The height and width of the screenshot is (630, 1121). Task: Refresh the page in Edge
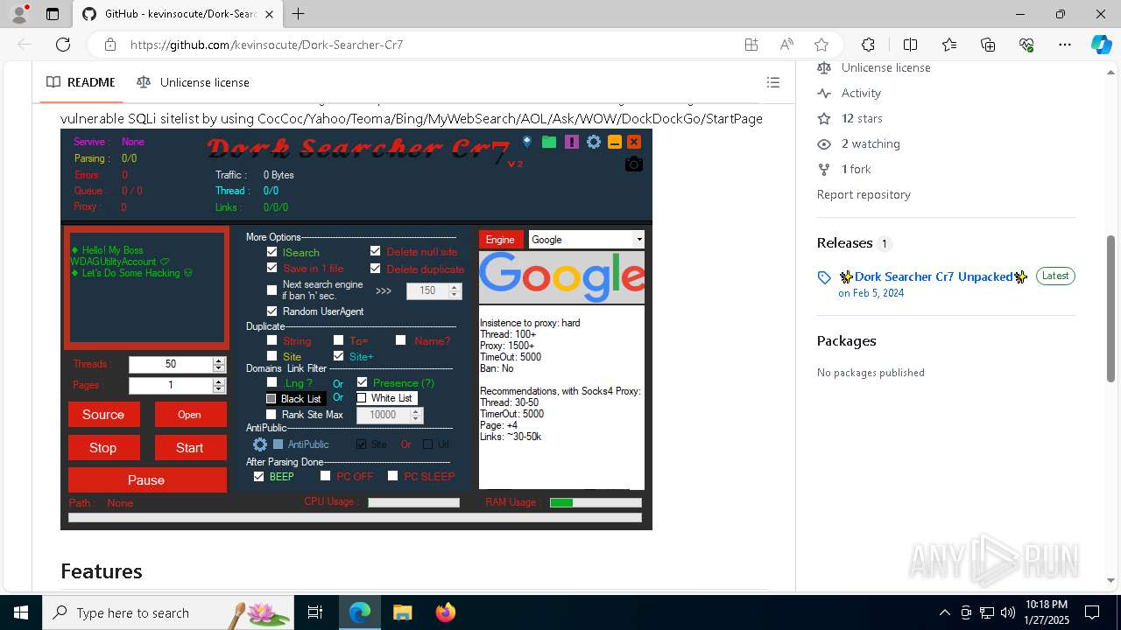pos(63,45)
